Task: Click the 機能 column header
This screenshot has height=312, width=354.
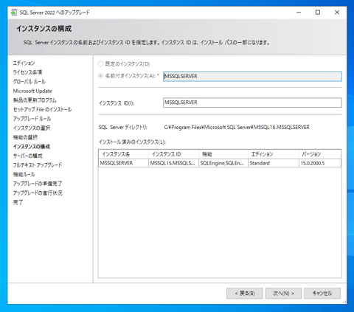Action: (223, 154)
